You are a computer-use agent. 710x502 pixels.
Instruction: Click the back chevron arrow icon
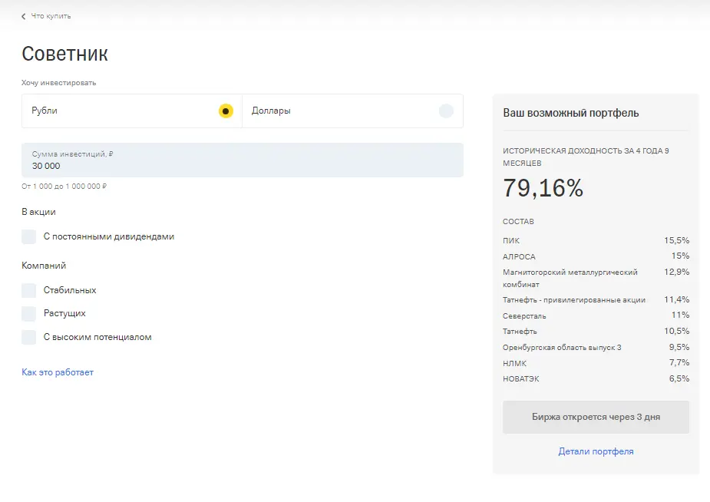[24, 16]
